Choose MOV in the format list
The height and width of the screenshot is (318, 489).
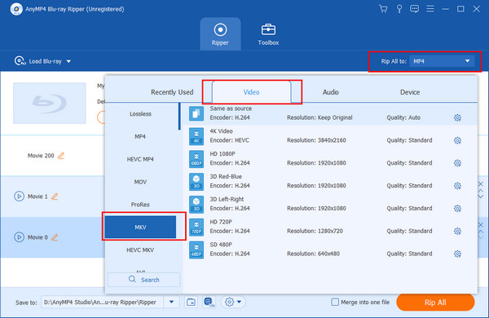(x=140, y=182)
